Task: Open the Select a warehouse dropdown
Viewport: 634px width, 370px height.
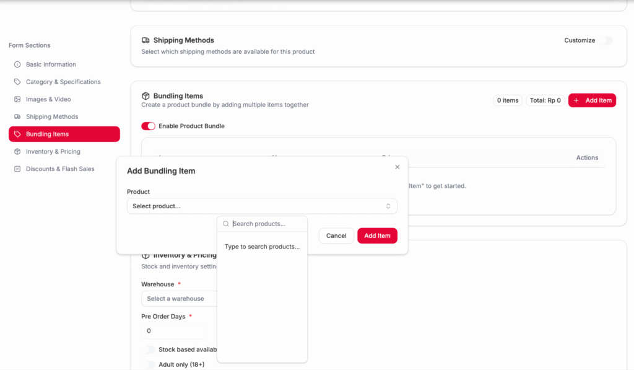Action: (178, 299)
